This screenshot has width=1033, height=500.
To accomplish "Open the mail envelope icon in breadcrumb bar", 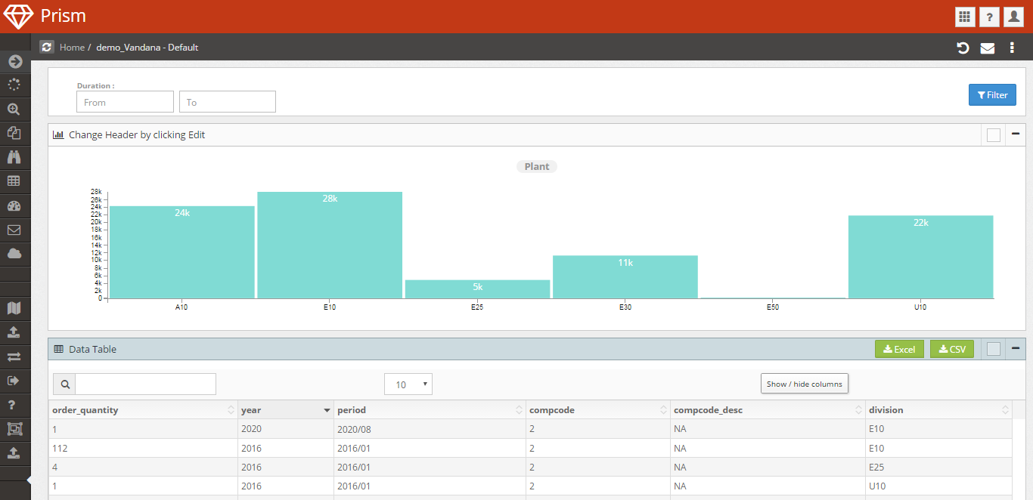I will click(988, 48).
